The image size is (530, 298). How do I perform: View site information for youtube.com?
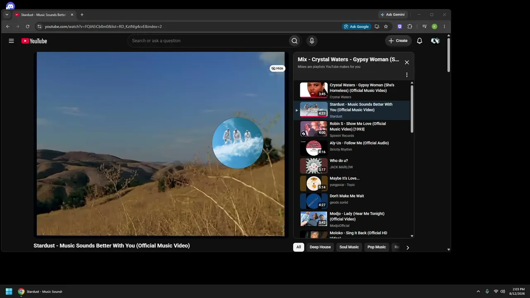pyautogui.click(x=39, y=26)
